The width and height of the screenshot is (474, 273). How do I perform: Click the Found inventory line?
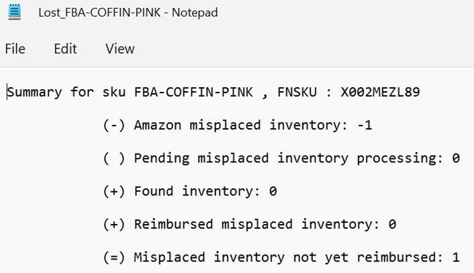(190, 191)
